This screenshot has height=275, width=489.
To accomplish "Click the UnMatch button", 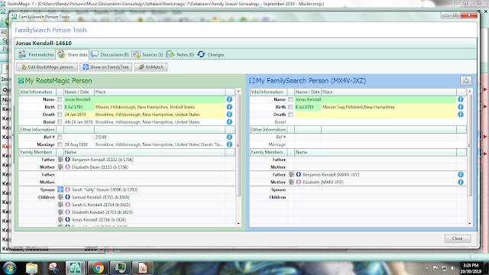I will point(151,67).
